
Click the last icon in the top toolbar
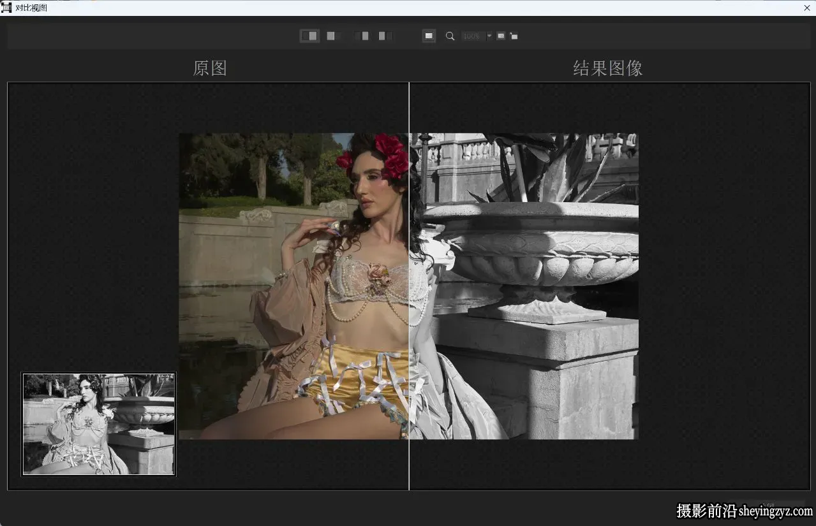[514, 36]
